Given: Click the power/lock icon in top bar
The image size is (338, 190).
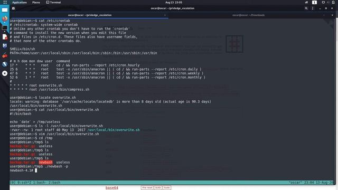Looking at the screenshot, I should [x=333, y=2].
